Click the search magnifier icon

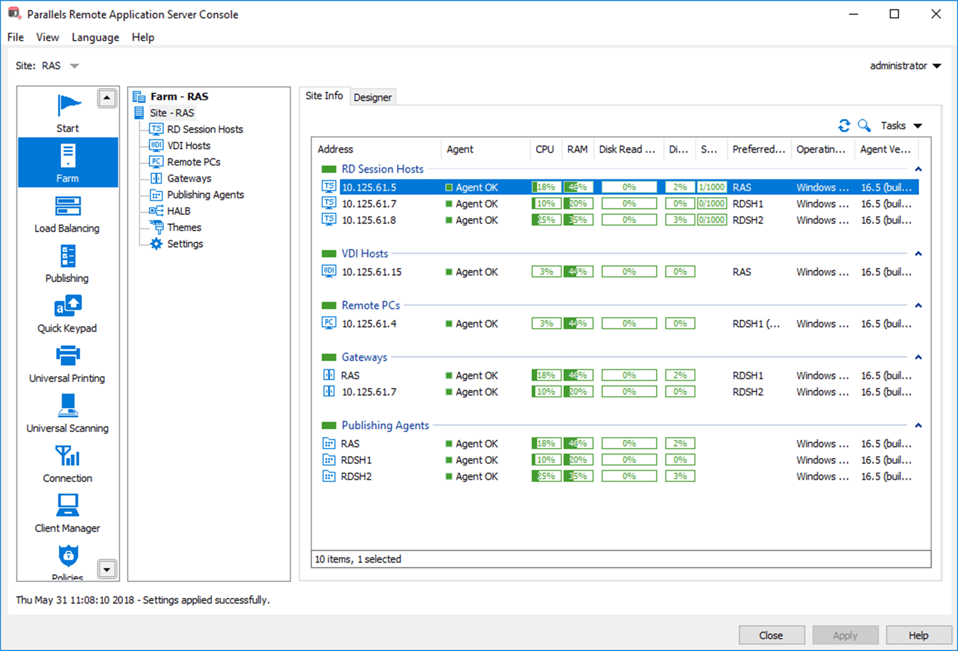[864, 125]
